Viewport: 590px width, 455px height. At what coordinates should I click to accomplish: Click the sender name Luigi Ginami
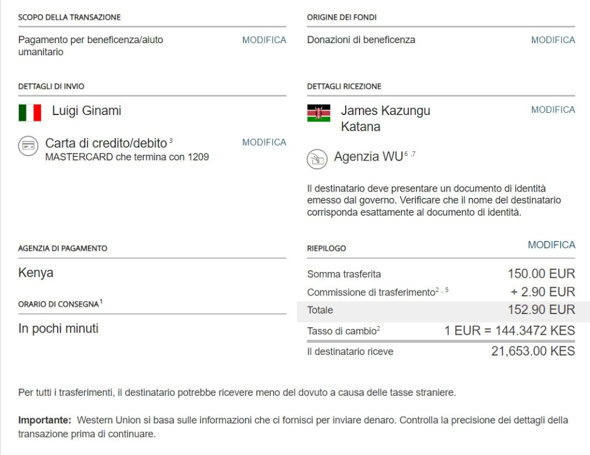(x=86, y=110)
